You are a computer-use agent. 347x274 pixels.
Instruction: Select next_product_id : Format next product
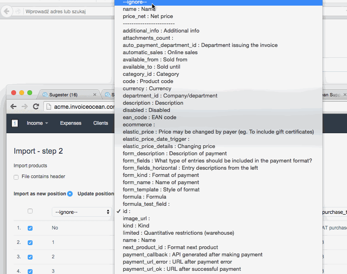coord(218,247)
